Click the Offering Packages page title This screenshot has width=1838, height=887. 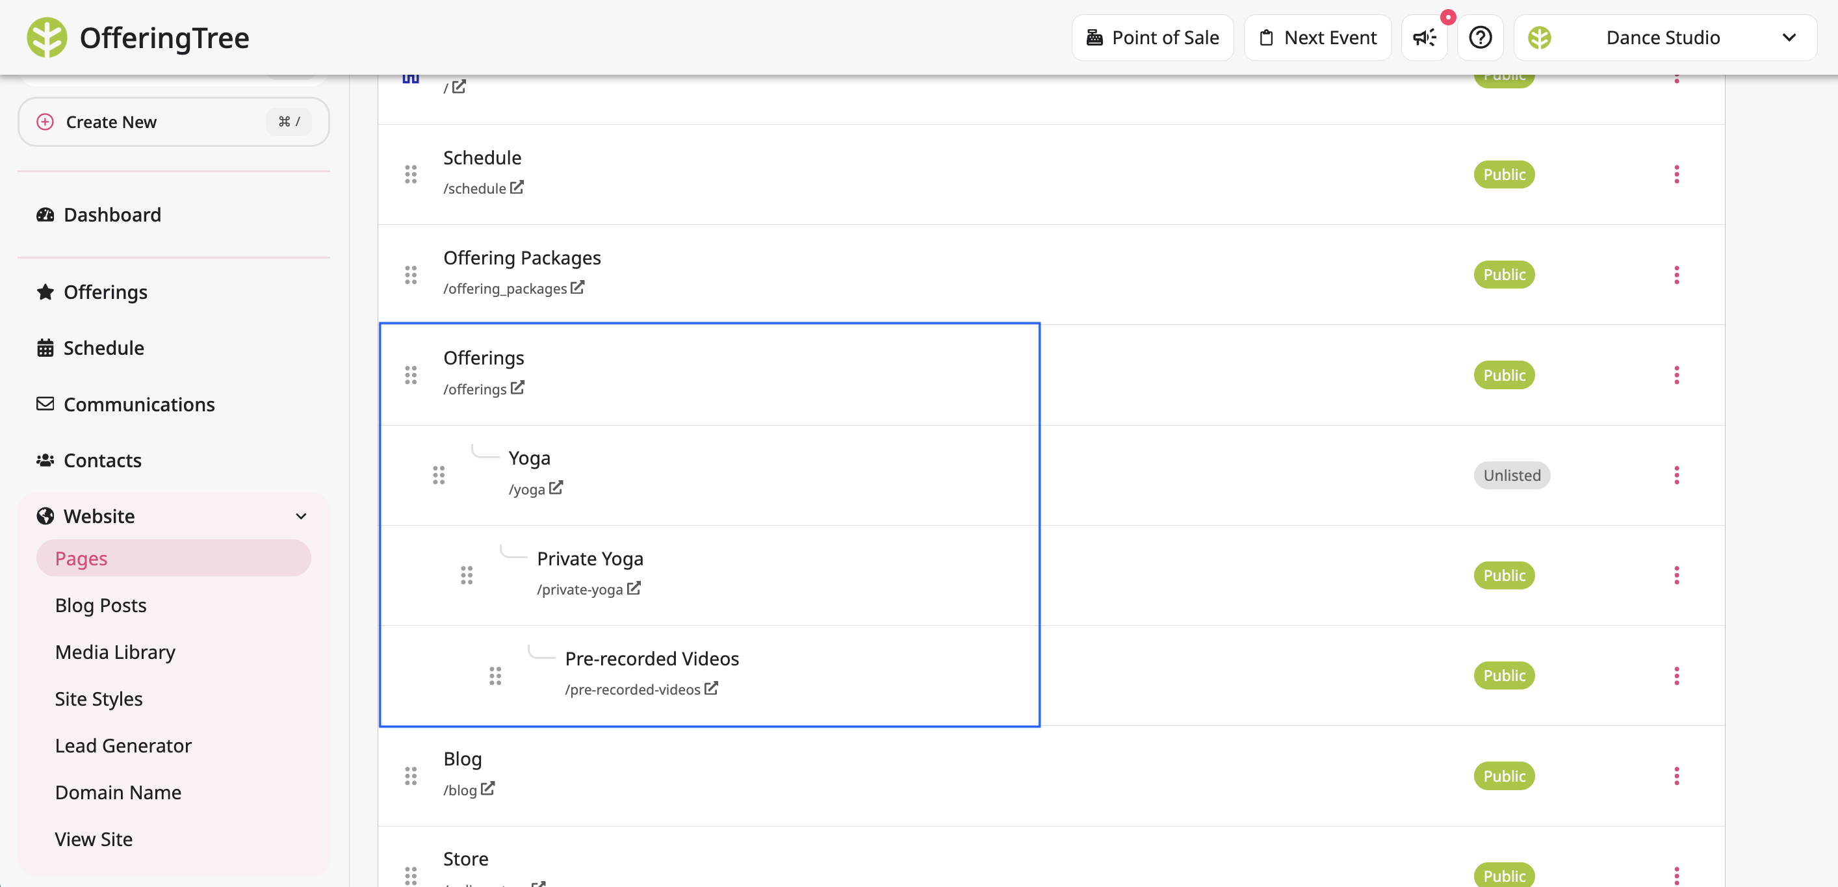pyautogui.click(x=523, y=257)
